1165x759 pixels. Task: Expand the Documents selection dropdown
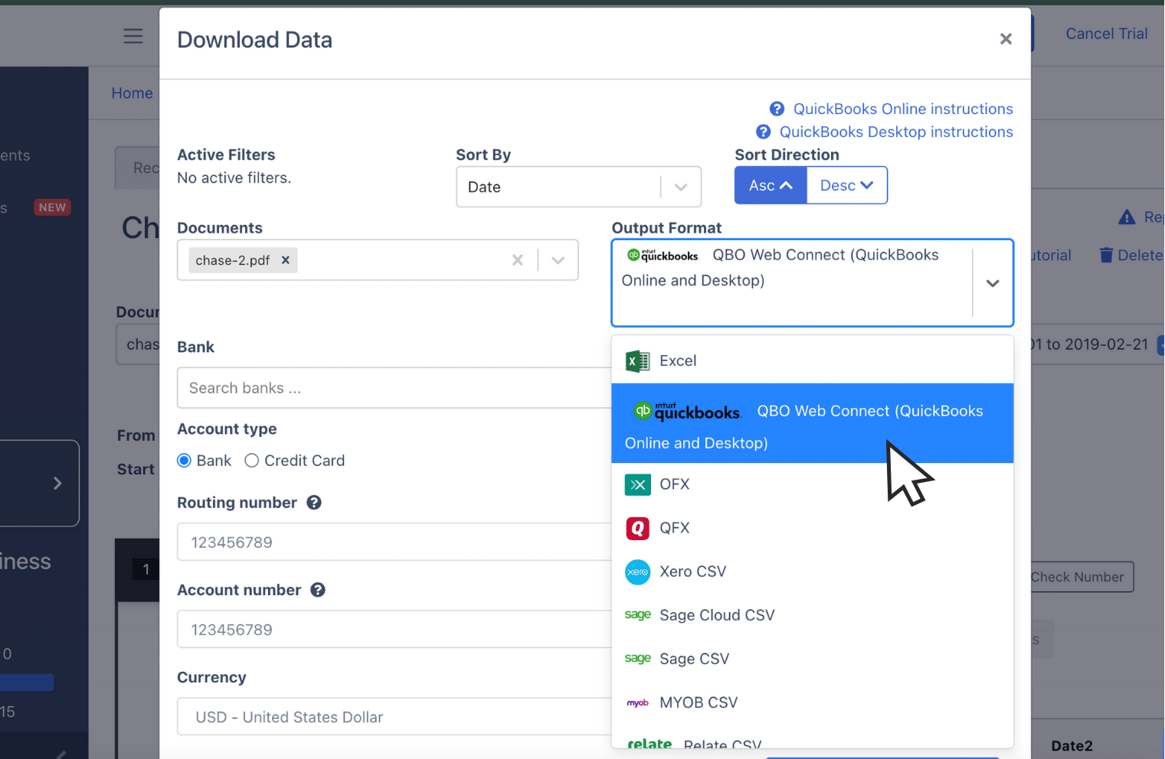pyautogui.click(x=558, y=260)
